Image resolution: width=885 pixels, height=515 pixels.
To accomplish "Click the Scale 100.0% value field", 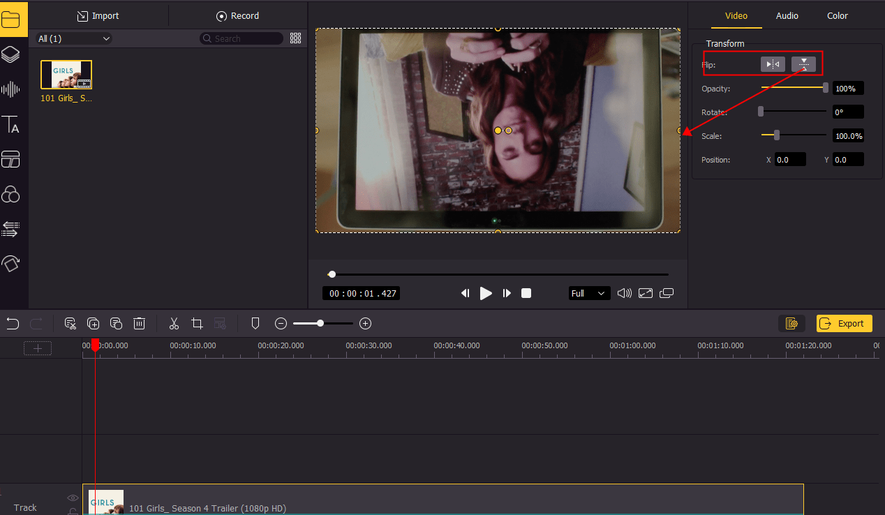I will [x=848, y=135].
